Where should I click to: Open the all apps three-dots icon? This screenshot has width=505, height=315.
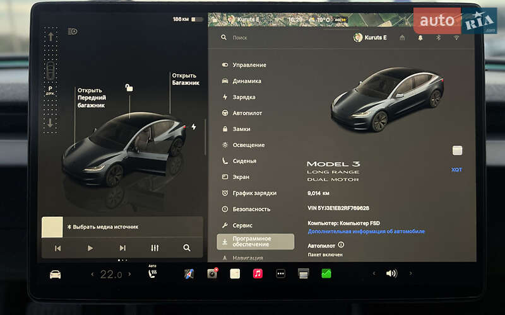[281, 274]
